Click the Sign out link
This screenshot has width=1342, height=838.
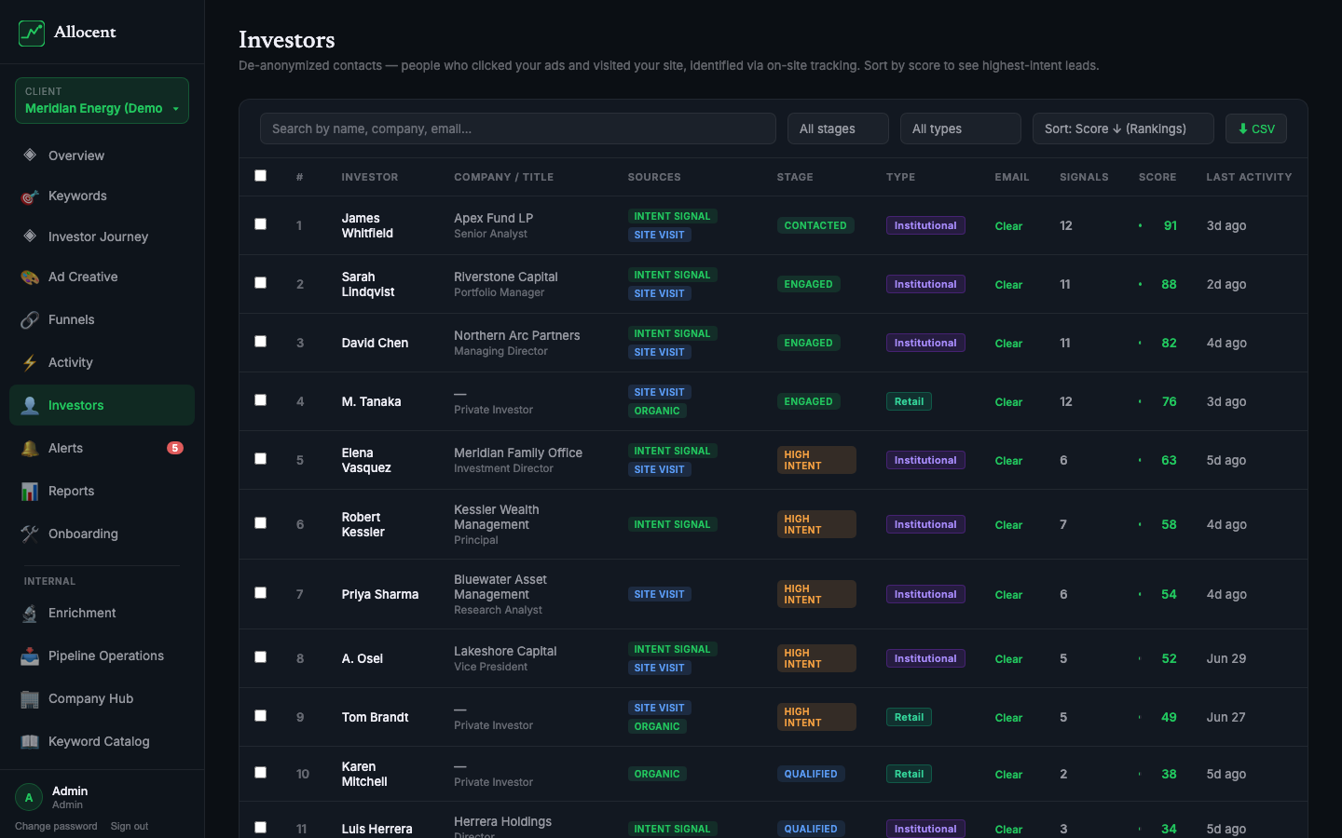(130, 826)
